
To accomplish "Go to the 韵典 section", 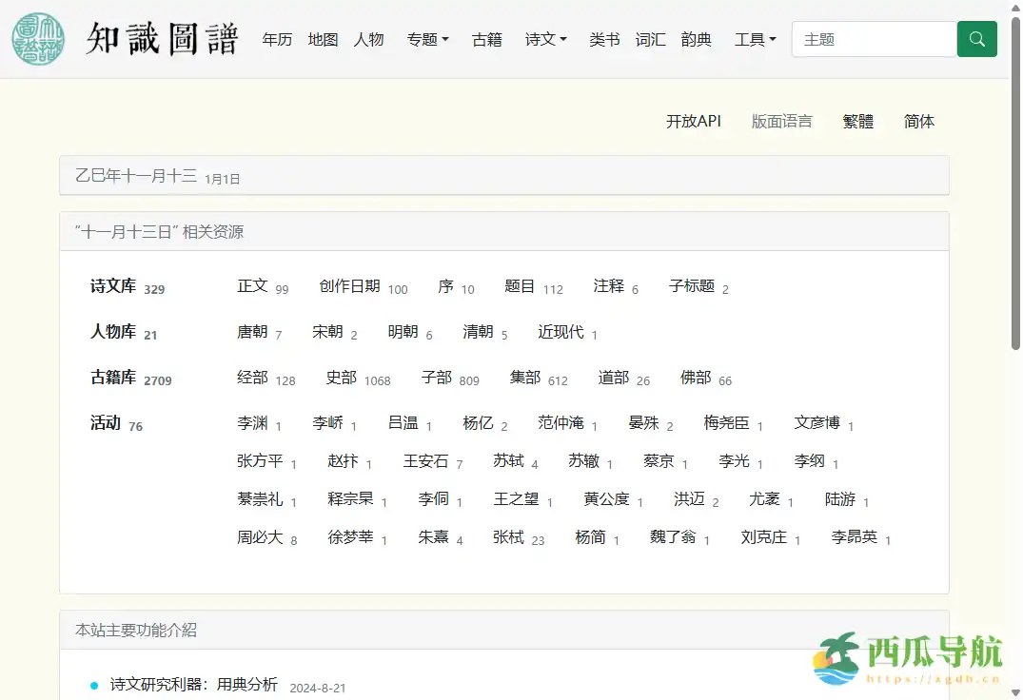I will point(696,39).
